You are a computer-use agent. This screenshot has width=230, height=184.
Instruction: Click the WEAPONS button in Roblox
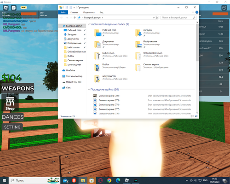click(x=18, y=88)
